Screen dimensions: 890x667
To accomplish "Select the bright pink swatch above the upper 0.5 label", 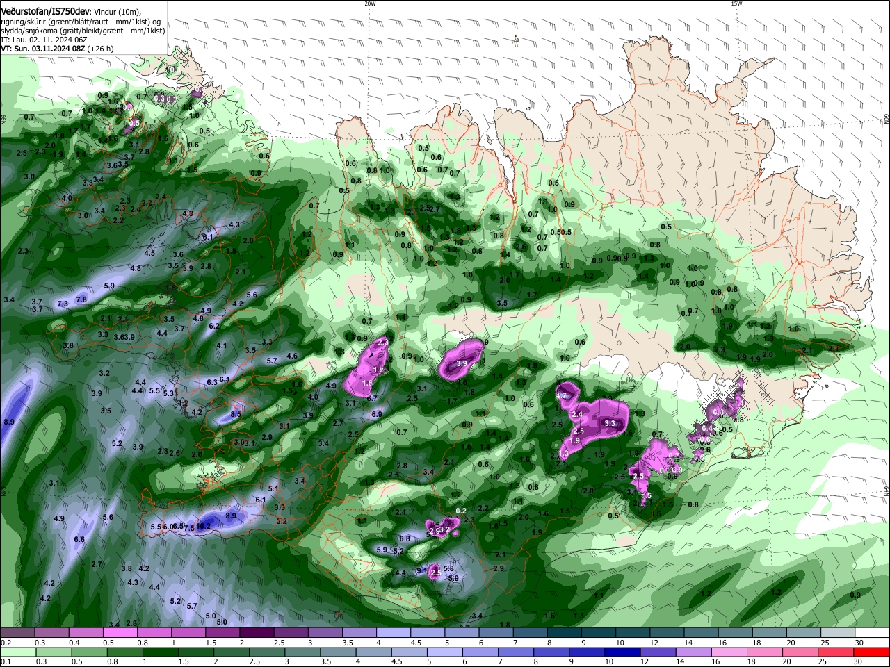I will [120, 633].
